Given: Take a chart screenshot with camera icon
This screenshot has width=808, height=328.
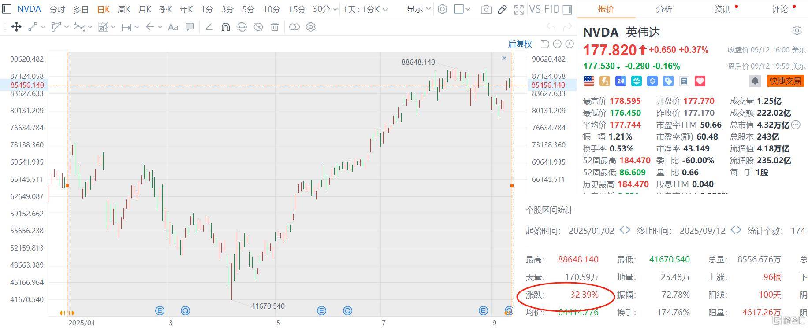Looking at the screenshot, I should click(x=486, y=9).
